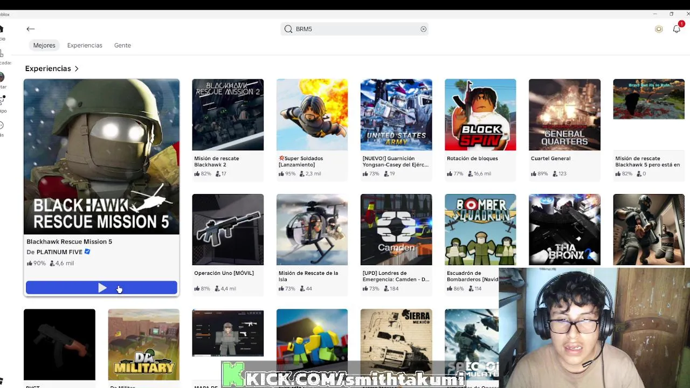Open the Block Spin game thumbnail

pyautogui.click(x=480, y=115)
